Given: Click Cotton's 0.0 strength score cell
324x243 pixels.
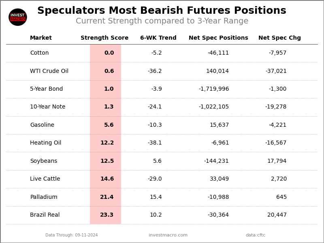Looking at the screenshot, I should coord(109,53).
